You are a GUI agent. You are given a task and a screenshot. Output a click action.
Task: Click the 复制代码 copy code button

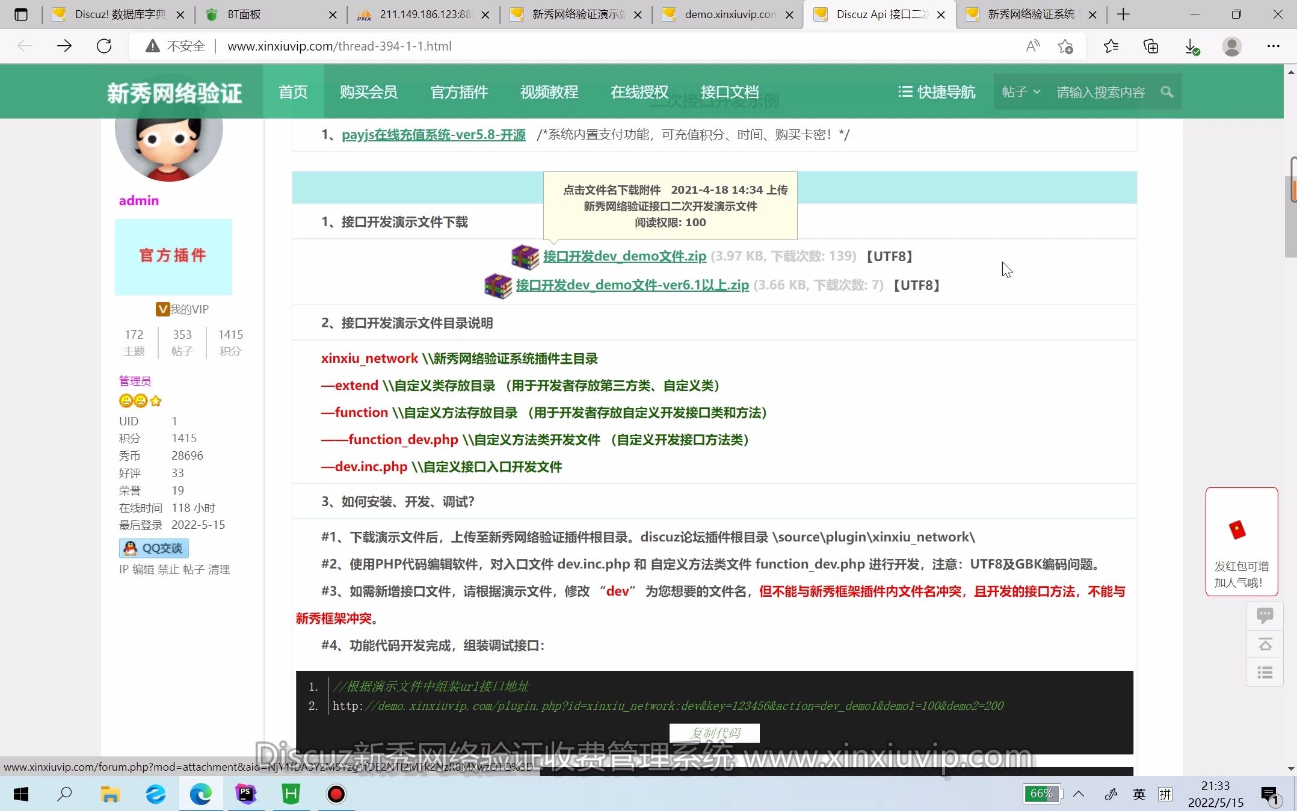click(x=715, y=733)
